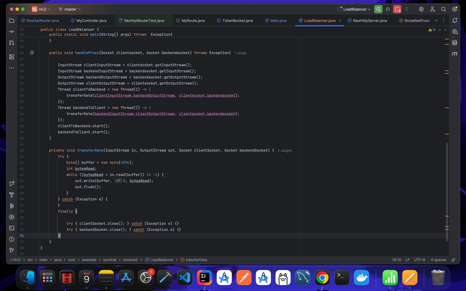Screen dimensions: 466x291
Task: Open AI chat tool window in right sidebar
Action: pos(454,31)
